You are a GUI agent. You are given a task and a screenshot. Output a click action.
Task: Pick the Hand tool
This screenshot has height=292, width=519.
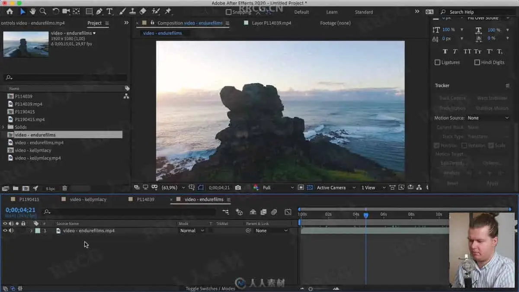33,11
